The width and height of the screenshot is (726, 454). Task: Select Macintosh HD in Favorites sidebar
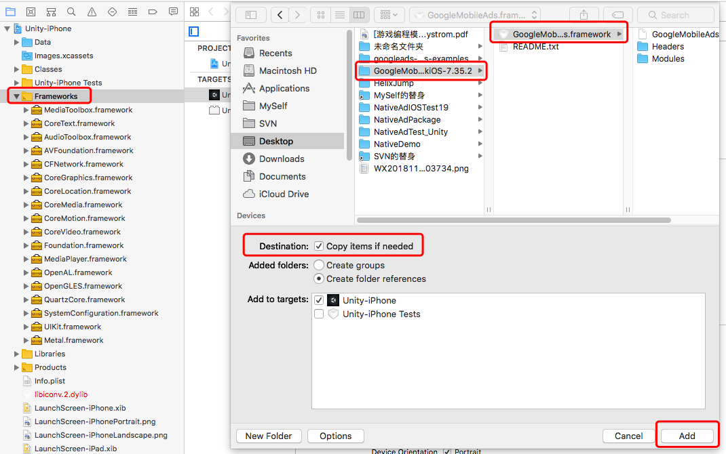(x=287, y=70)
